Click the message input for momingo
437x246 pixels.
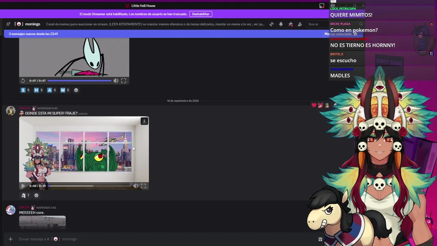164,239
